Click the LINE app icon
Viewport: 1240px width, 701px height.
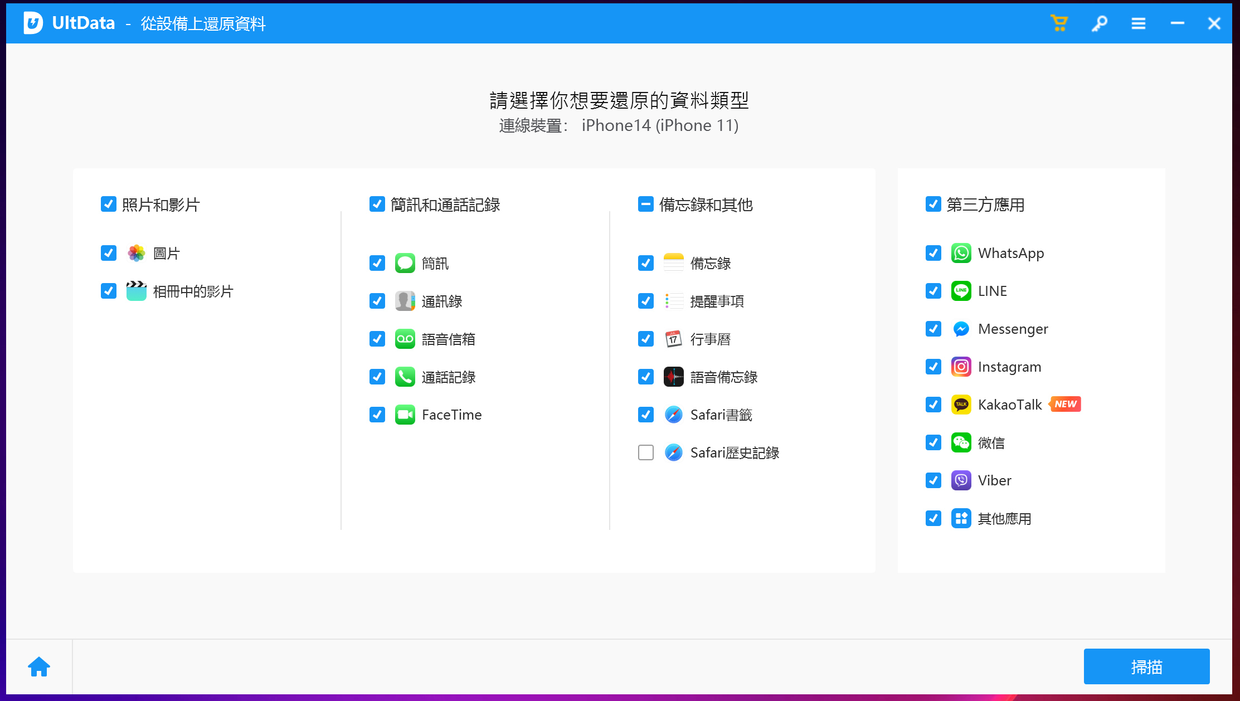(x=961, y=291)
